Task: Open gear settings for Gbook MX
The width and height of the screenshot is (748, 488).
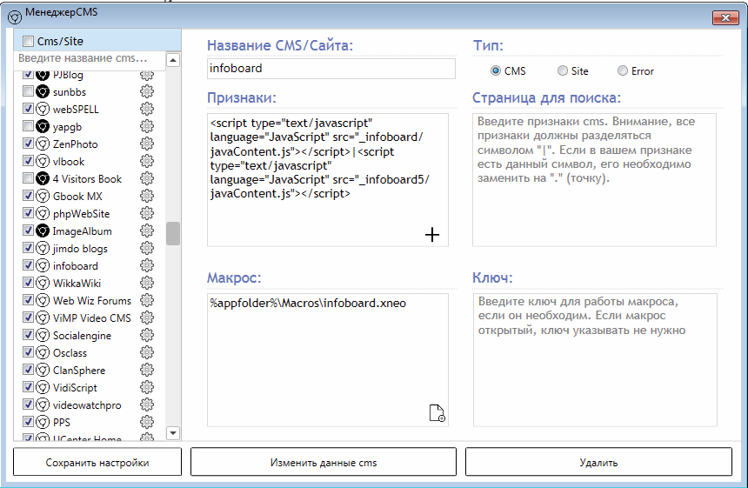Action: tap(147, 196)
